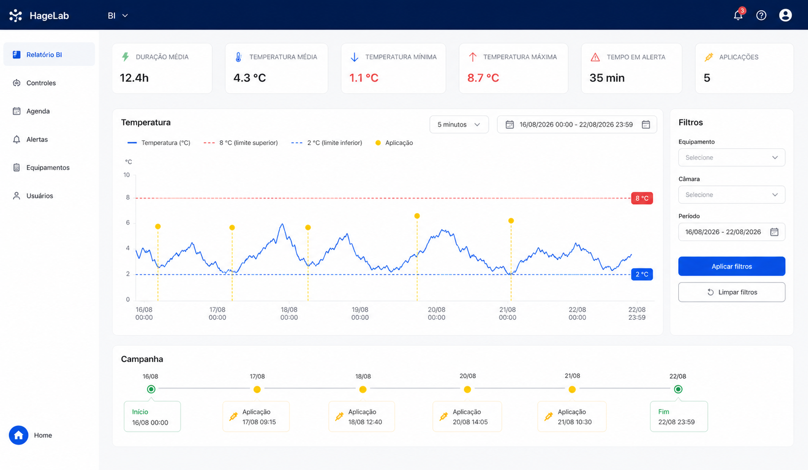Open the help question mark icon
The image size is (808, 470).
coord(761,15)
